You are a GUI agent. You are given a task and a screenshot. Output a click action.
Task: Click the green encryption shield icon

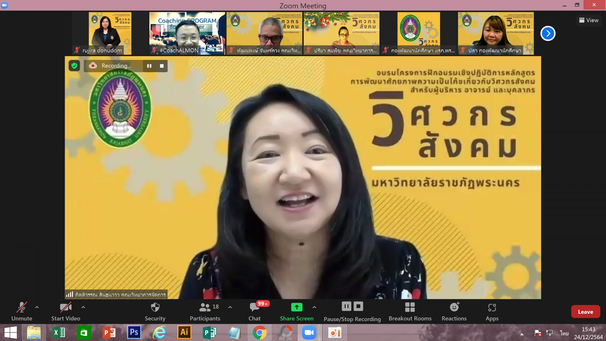pos(74,66)
